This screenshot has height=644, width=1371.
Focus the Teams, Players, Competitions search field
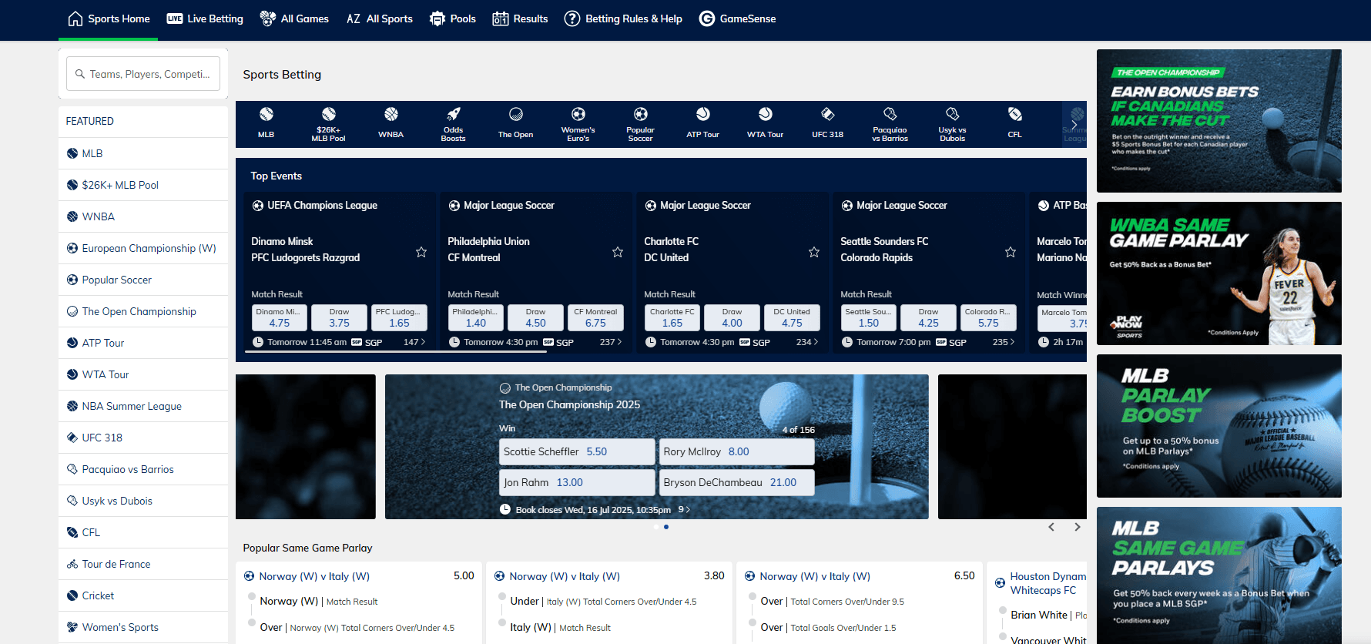[143, 74]
